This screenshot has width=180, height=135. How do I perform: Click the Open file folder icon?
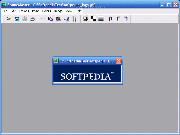tap(9, 19)
